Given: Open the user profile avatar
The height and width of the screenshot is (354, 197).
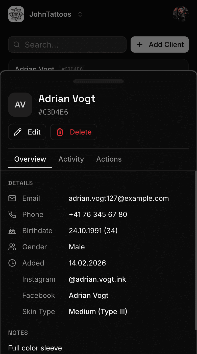Looking at the screenshot, I should coord(181,14).
